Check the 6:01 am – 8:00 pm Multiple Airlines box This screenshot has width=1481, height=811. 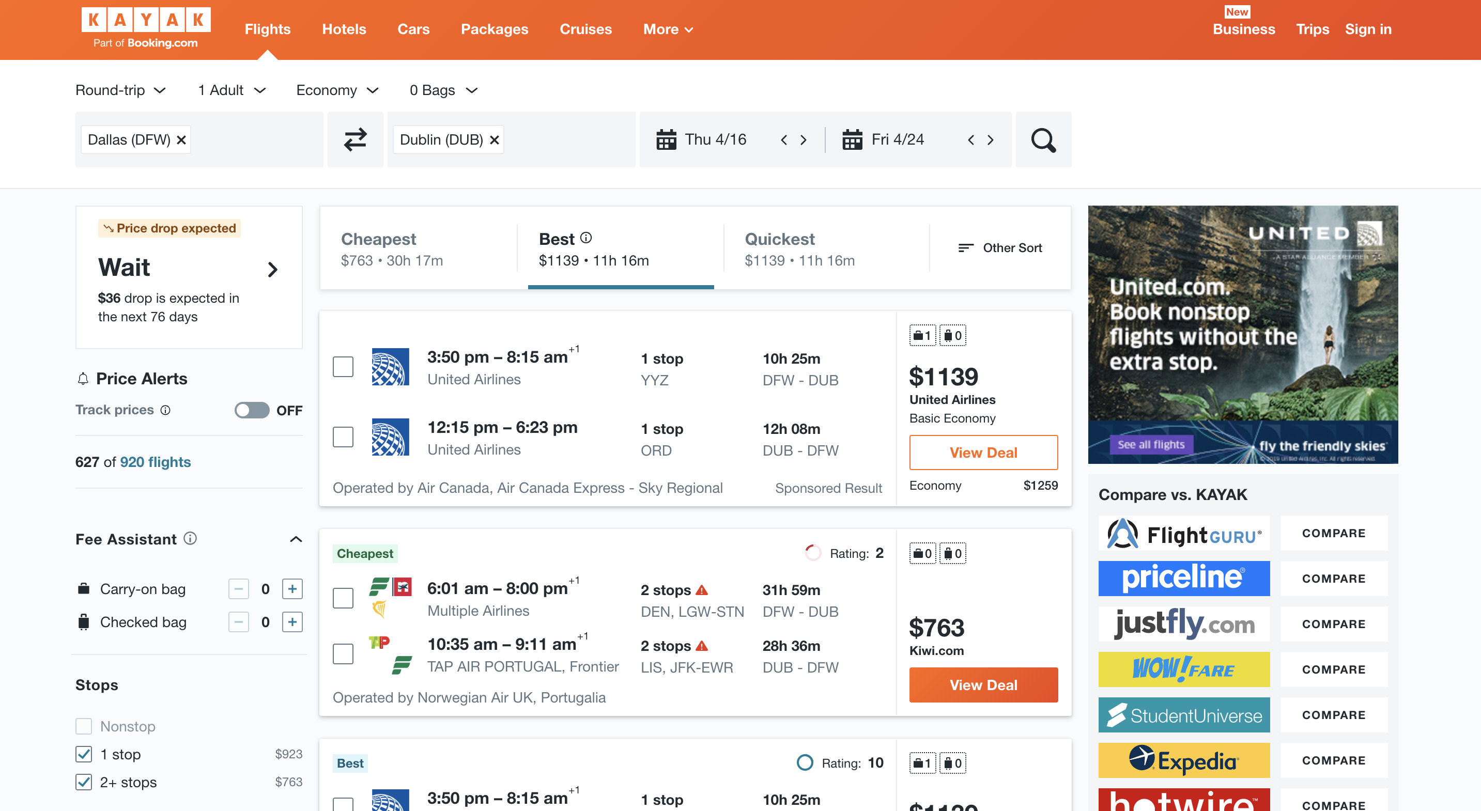[x=343, y=598]
